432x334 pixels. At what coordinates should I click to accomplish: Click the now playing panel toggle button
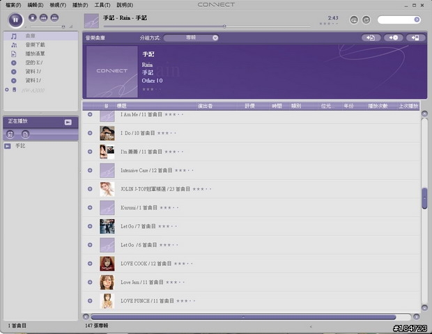(68, 122)
